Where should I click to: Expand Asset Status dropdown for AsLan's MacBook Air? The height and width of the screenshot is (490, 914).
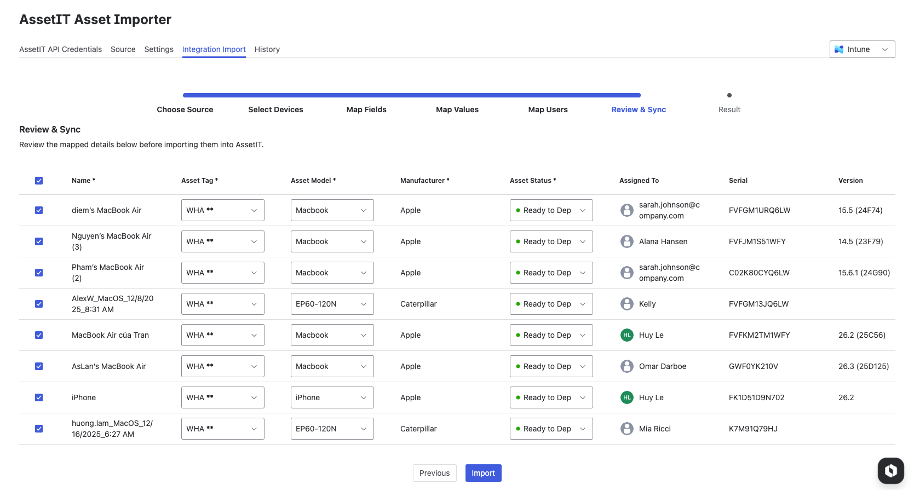(551, 366)
